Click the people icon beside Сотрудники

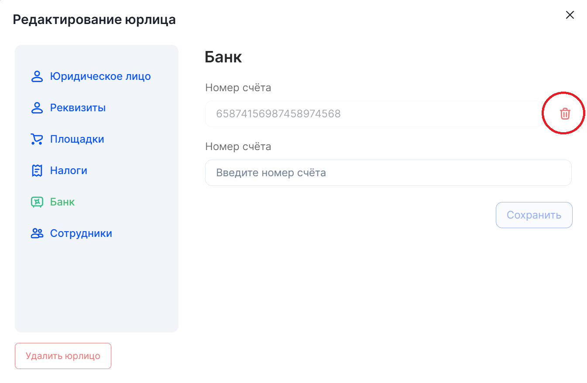click(37, 233)
